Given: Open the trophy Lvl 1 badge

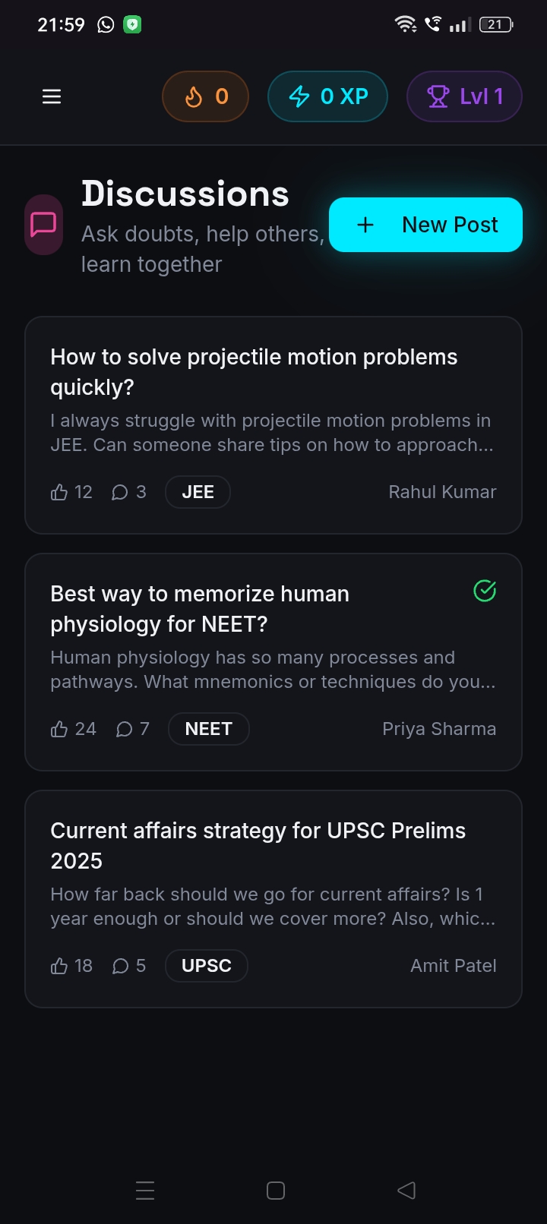Looking at the screenshot, I should point(464,96).
